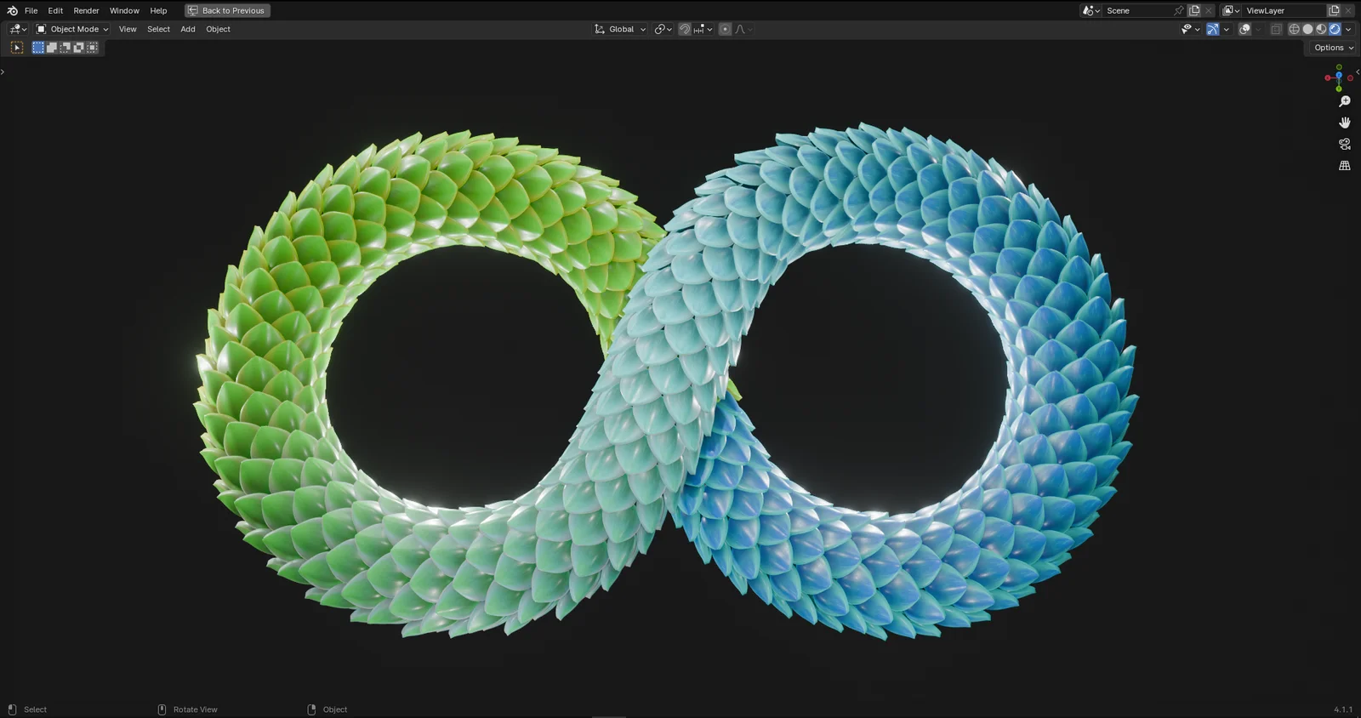The width and height of the screenshot is (1361, 718).
Task: Open the Window menu
Action: pos(124,10)
